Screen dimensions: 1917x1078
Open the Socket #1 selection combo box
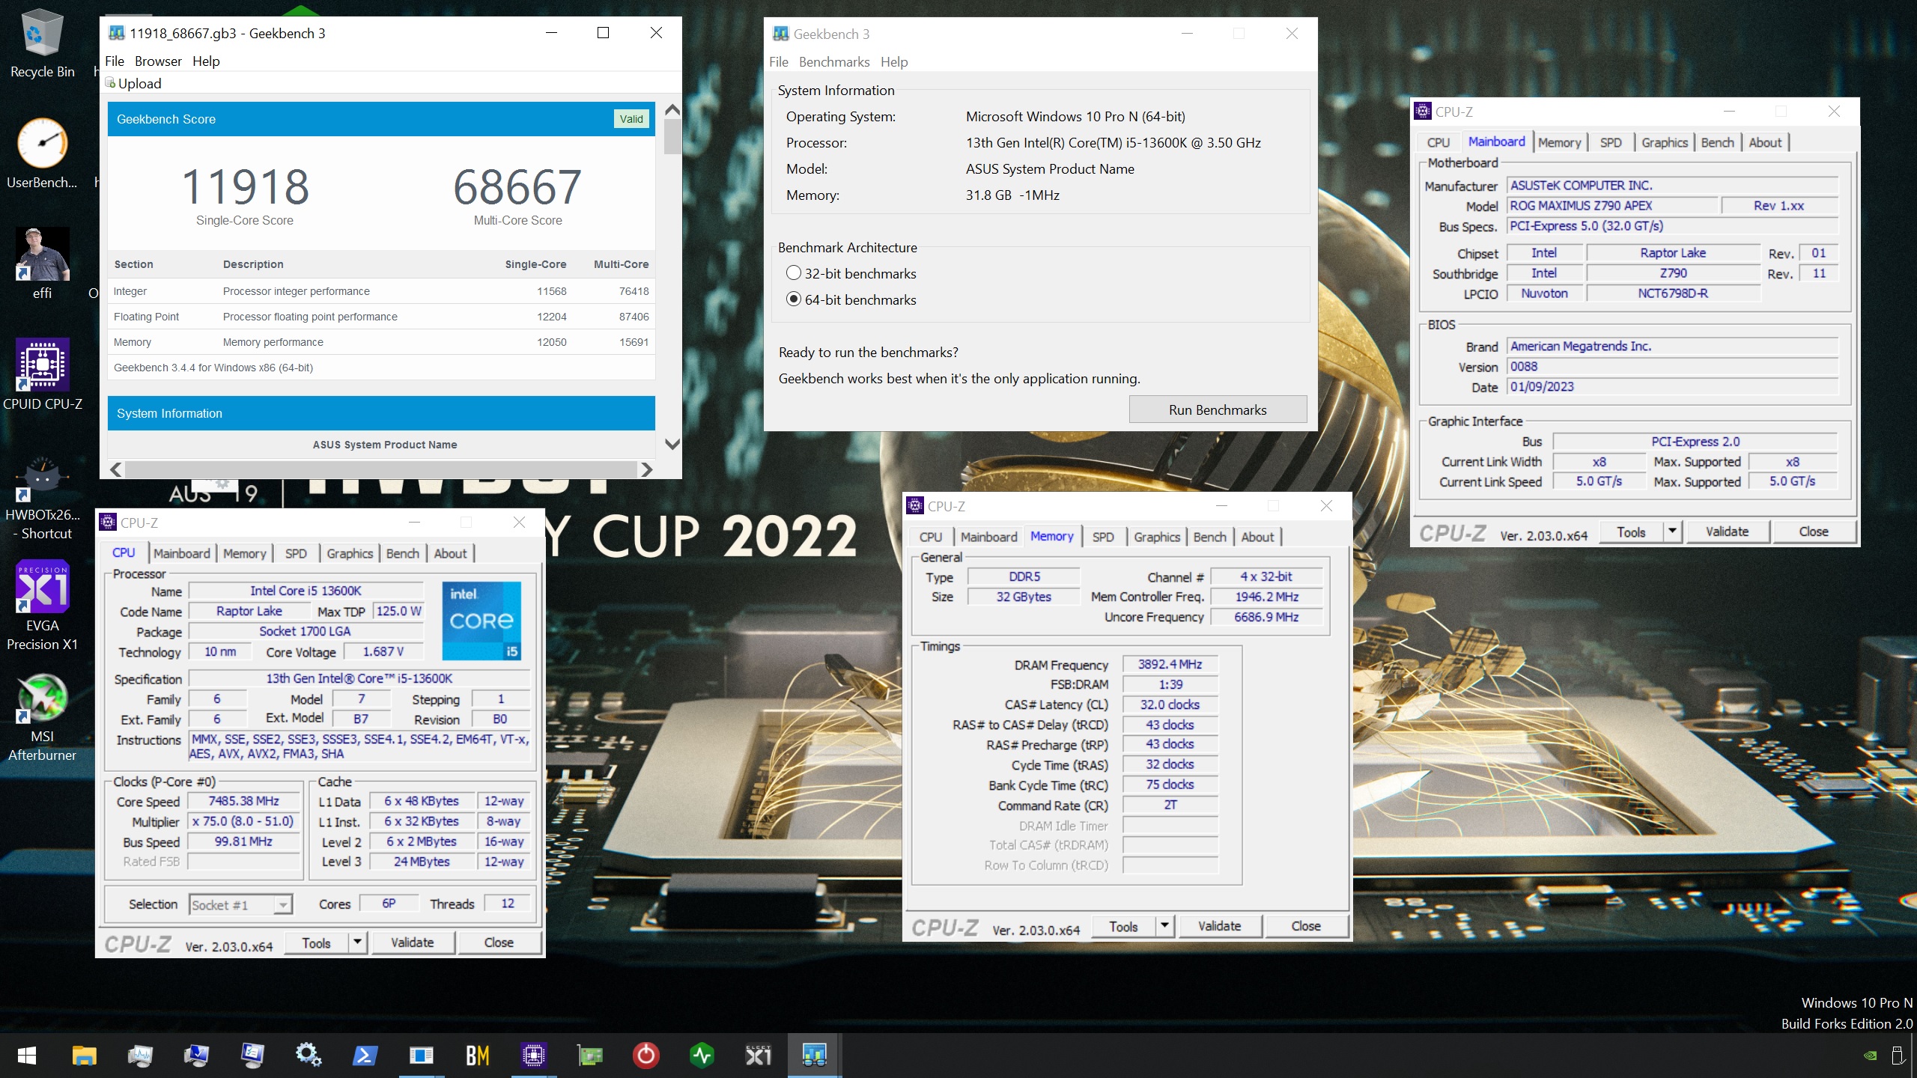coord(240,905)
